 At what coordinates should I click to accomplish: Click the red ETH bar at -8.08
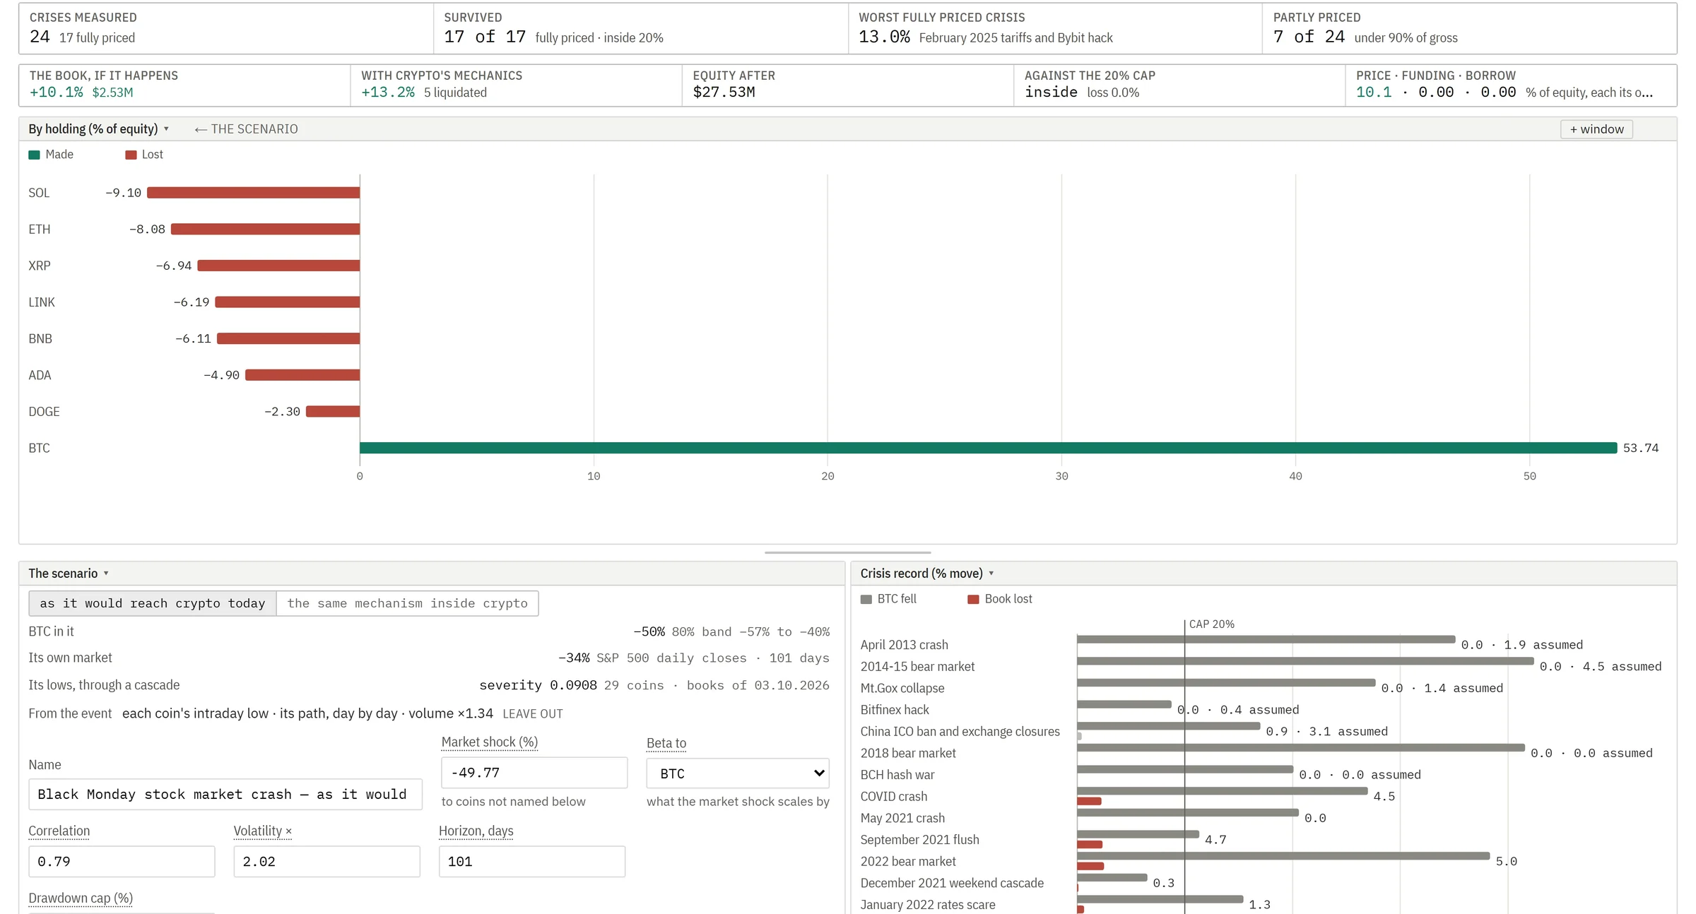[x=266, y=229]
